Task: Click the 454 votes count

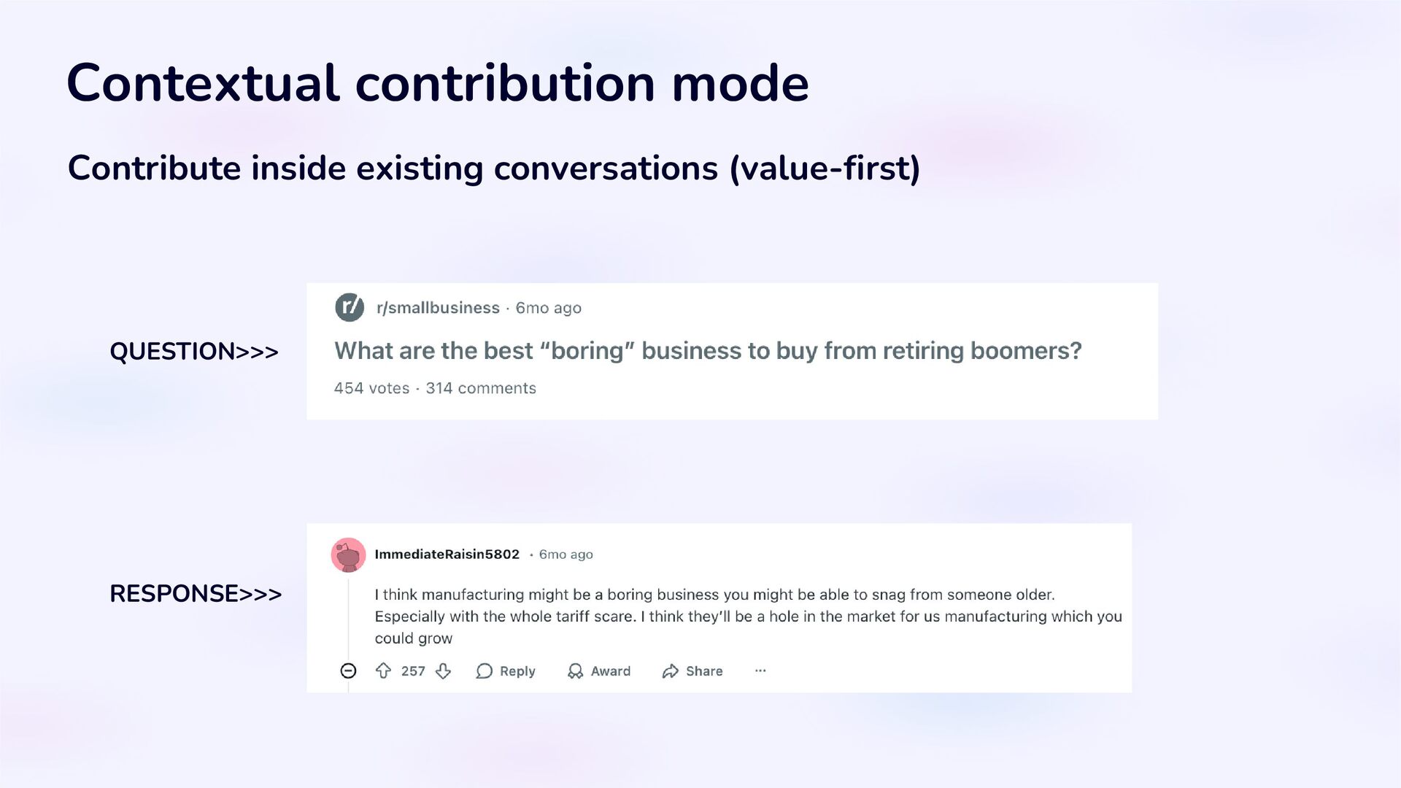Action: (x=371, y=388)
